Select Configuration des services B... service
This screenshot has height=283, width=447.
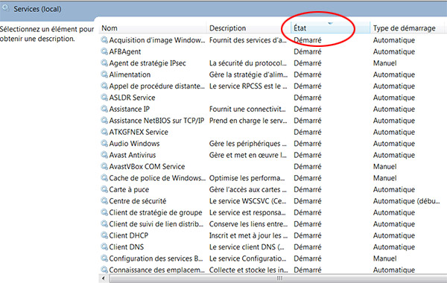click(x=156, y=258)
